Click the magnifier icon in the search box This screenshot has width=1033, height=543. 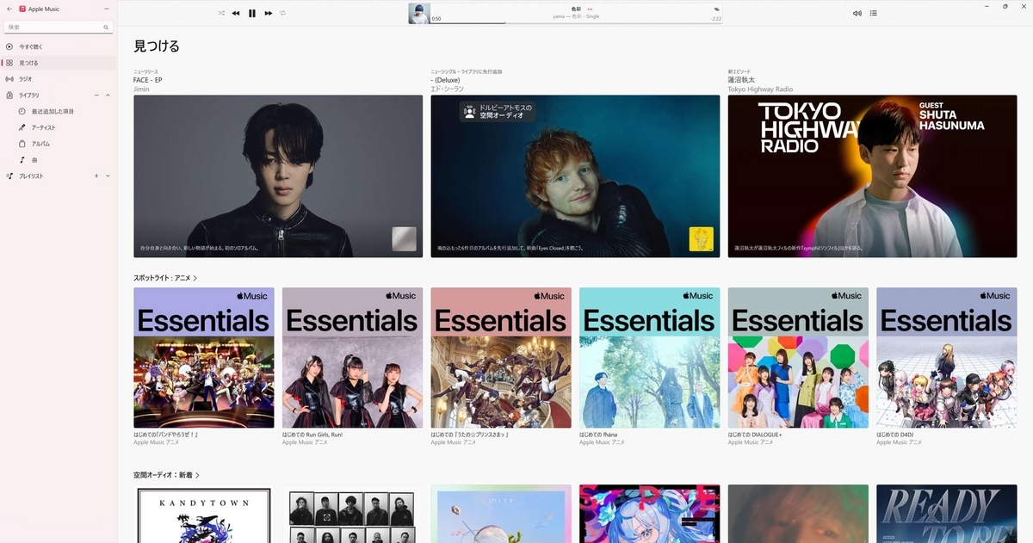(x=106, y=28)
